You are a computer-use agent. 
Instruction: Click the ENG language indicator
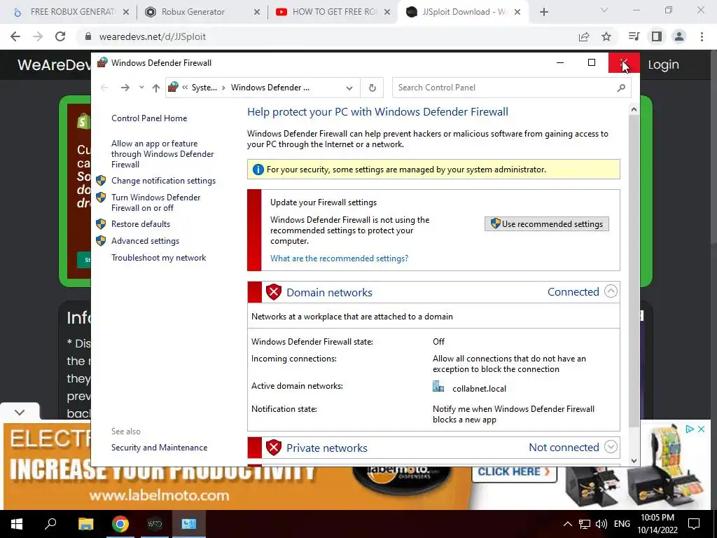point(622,524)
